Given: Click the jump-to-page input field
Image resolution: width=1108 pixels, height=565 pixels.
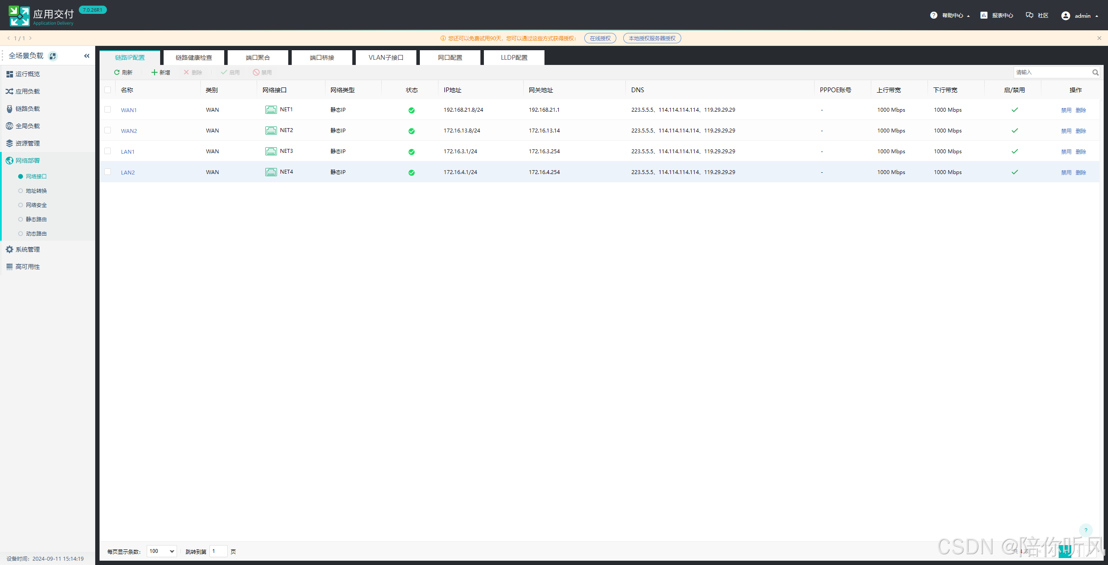Looking at the screenshot, I should click(x=218, y=551).
